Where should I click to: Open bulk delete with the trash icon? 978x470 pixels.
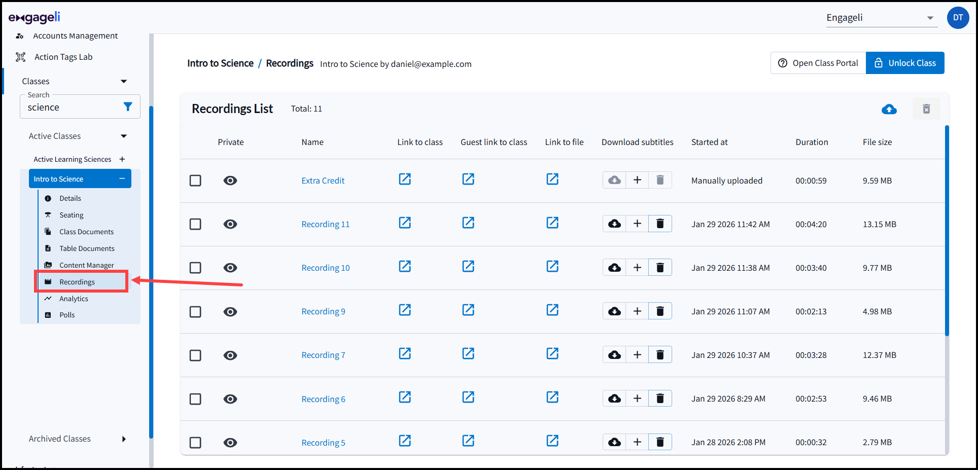[x=927, y=109]
